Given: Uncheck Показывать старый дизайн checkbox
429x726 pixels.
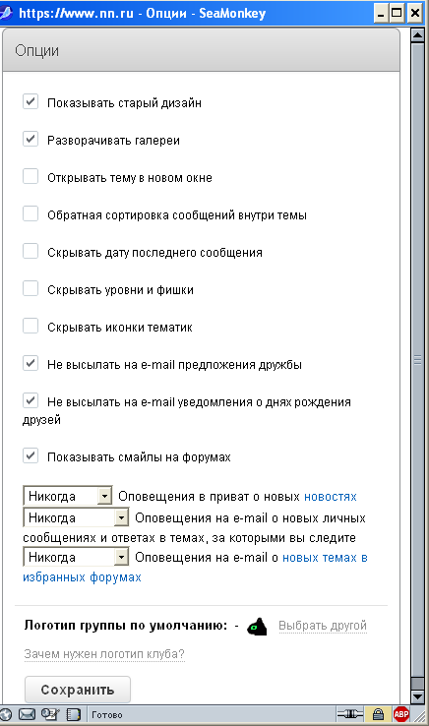Looking at the screenshot, I should pyautogui.click(x=31, y=101).
